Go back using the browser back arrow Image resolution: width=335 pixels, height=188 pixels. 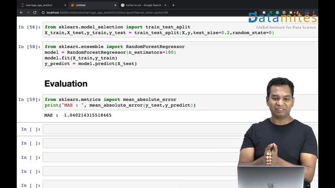click(21, 13)
